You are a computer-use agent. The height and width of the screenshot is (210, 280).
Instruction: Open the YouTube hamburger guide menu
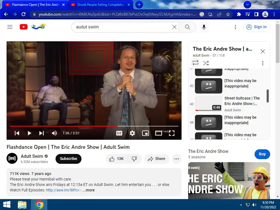pos(10,27)
